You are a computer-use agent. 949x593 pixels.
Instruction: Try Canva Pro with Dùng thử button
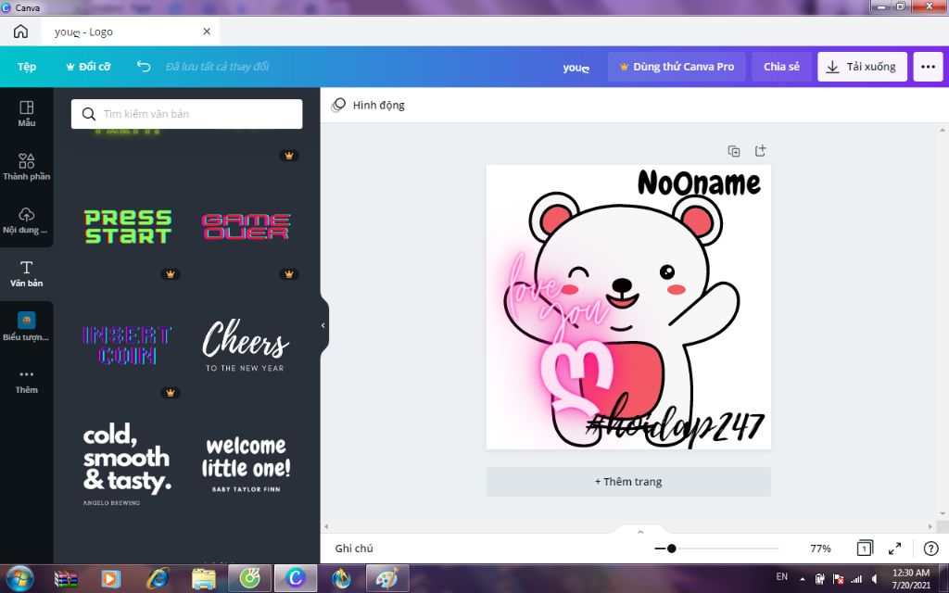(x=677, y=67)
